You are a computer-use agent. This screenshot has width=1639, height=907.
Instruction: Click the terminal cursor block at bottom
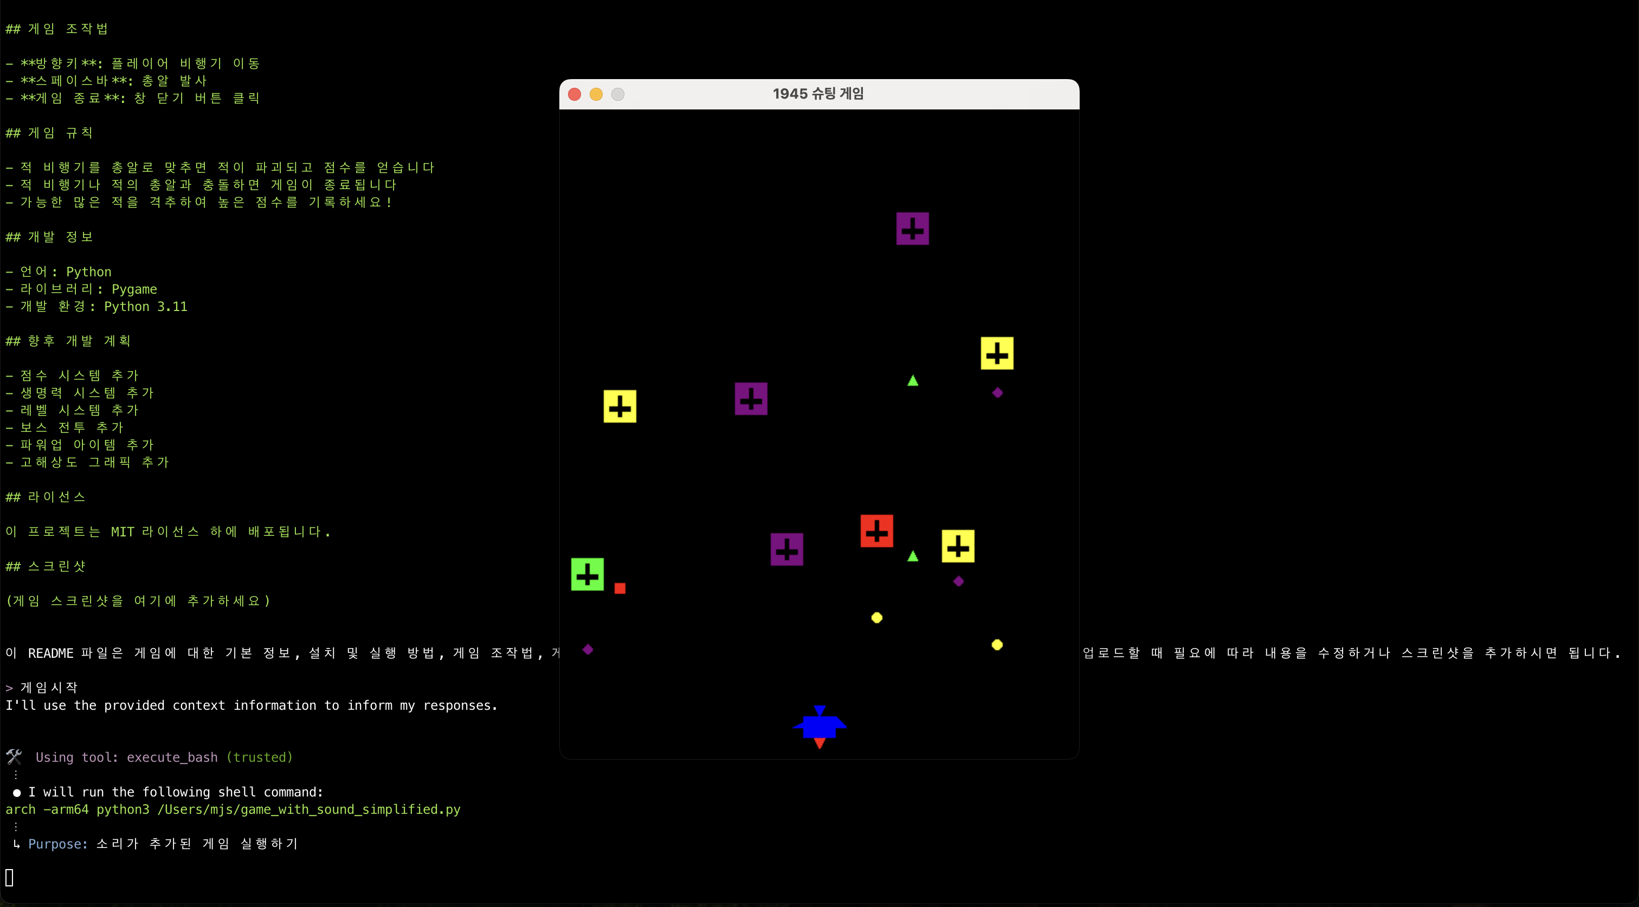(10, 877)
